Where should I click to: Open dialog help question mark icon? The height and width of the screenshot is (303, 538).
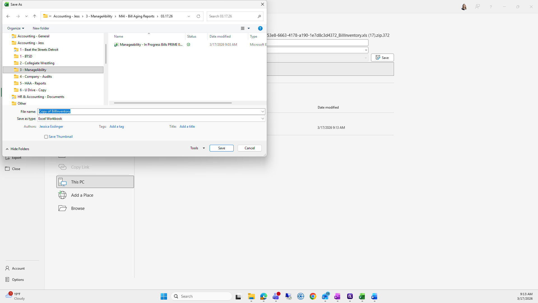pos(260,28)
